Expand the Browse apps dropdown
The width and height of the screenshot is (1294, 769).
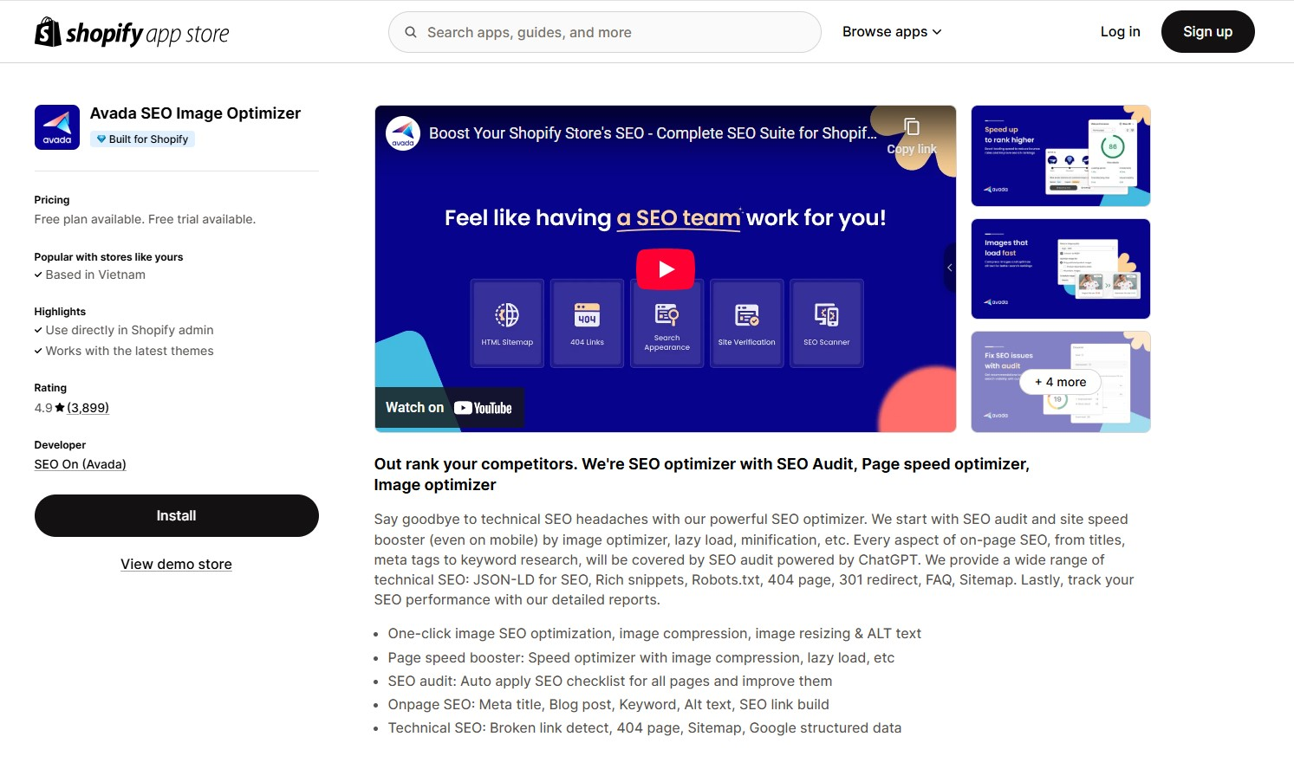892,31
